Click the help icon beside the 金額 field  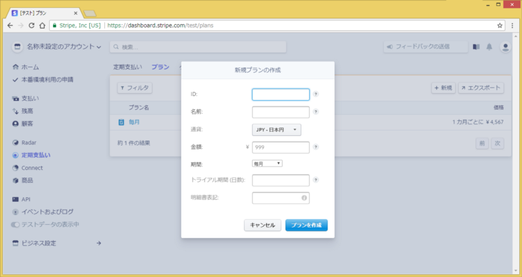[316, 148]
